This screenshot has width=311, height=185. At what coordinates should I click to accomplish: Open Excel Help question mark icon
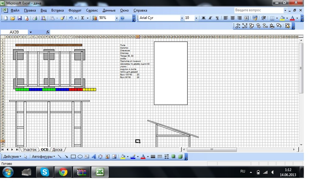point(122,18)
